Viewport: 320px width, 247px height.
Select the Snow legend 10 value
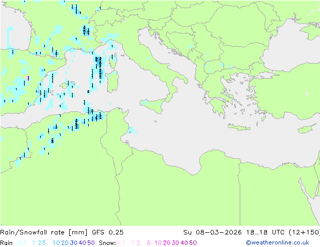pos(158,243)
